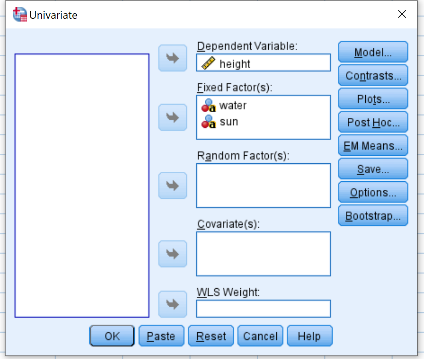Screen dimensions: 424x359
Task: Open the Model... dialog
Action: pyautogui.click(x=373, y=52)
